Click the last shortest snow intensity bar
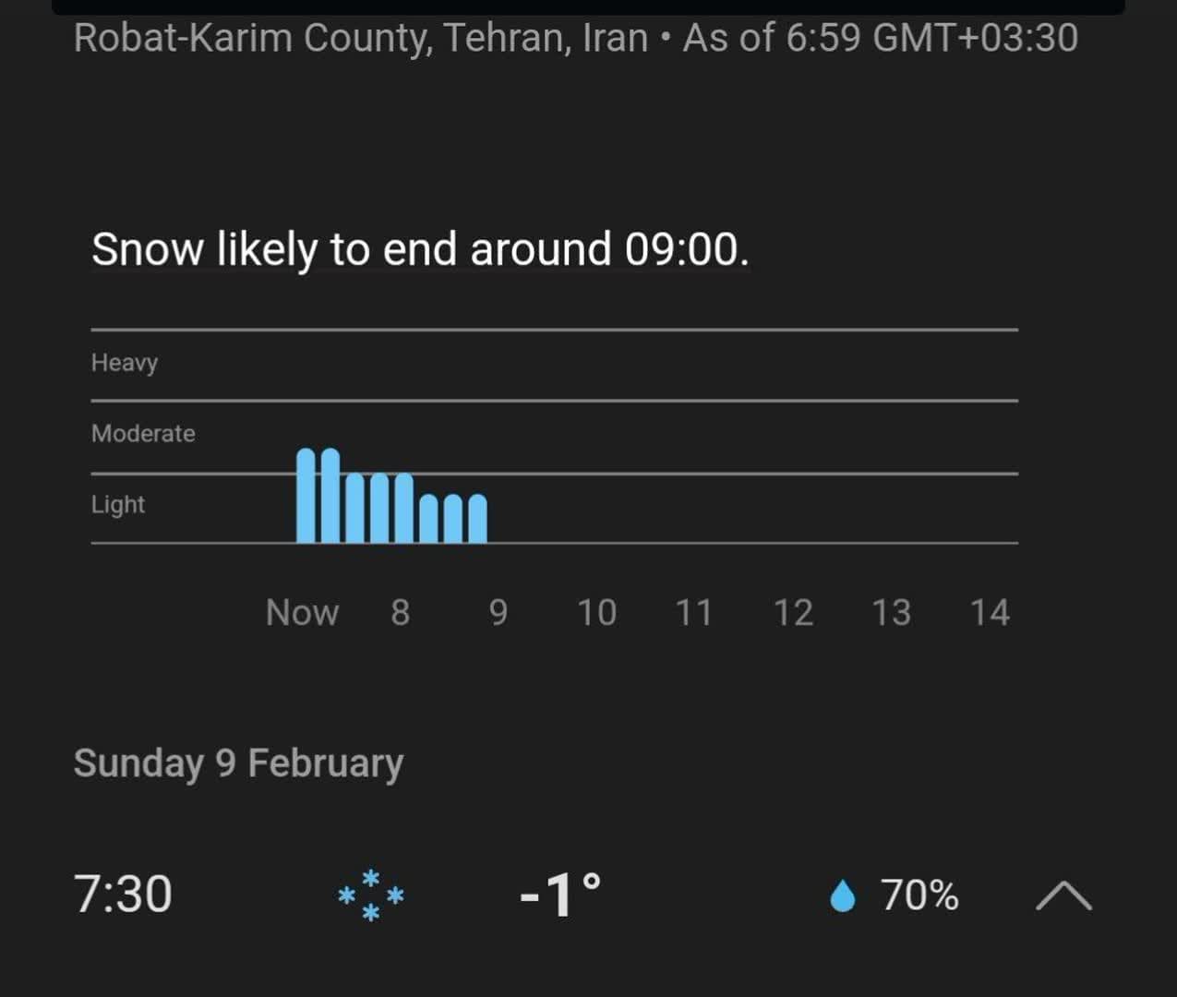The height and width of the screenshot is (997, 1177). [x=477, y=519]
